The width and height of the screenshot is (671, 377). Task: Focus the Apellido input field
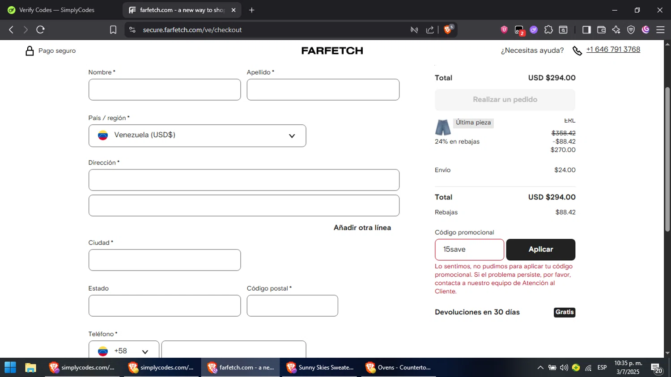323,89
